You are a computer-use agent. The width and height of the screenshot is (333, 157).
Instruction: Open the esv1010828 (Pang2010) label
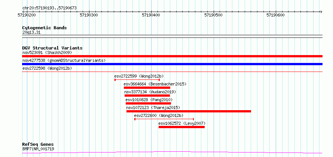point(149,100)
